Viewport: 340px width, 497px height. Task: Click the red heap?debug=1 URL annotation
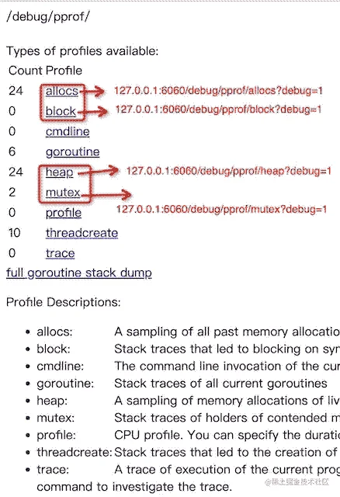(229, 171)
